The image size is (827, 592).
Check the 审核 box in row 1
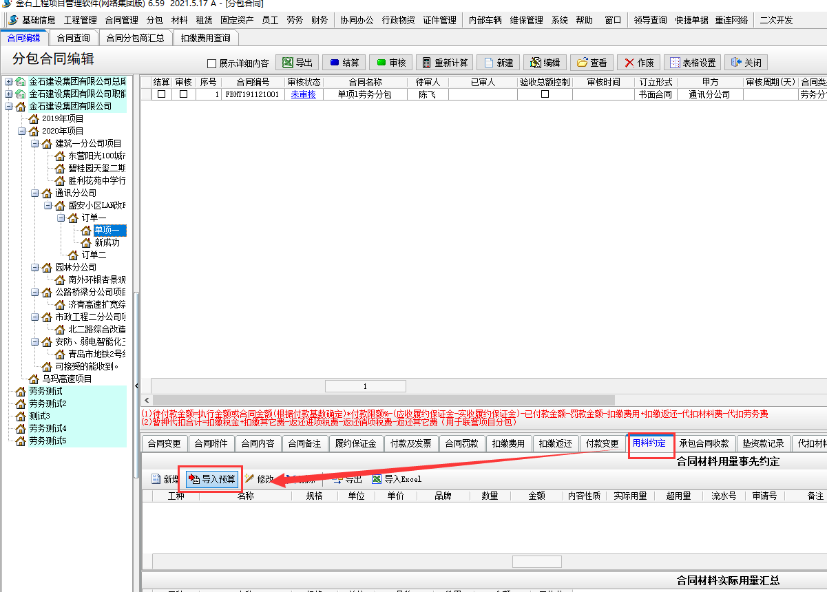click(183, 94)
